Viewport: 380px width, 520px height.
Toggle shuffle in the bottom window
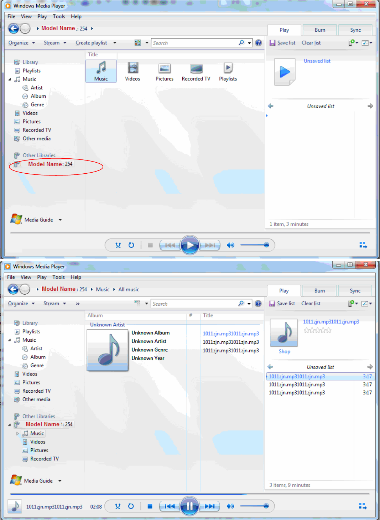118,506
